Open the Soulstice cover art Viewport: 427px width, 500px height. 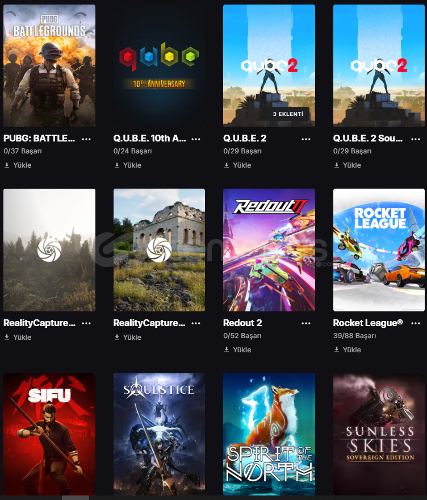[159, 434]
